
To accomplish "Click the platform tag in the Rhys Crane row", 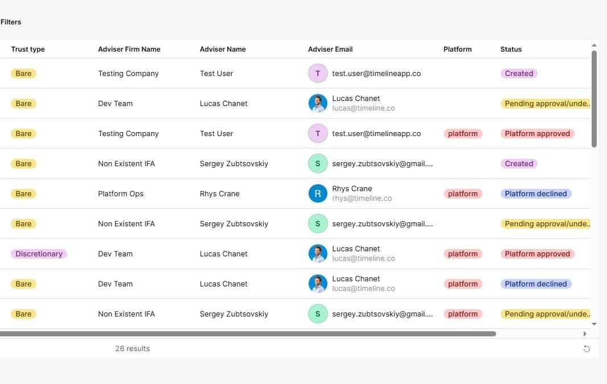I will [463, 193].
